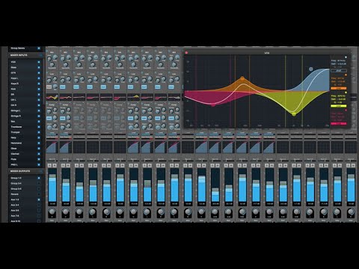Click the fader of the first channel strip
The image size is (359, 269).
coord(52,185)
